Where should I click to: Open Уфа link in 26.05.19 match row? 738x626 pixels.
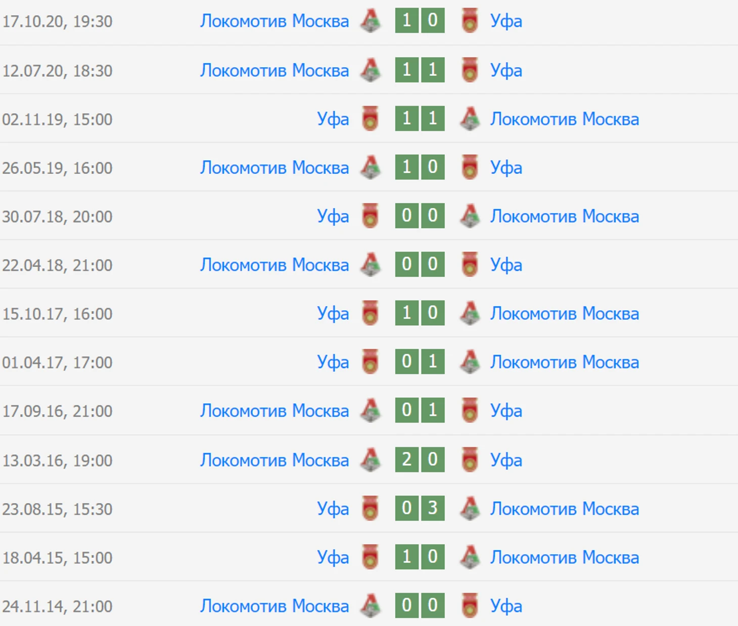coord(506,168)
